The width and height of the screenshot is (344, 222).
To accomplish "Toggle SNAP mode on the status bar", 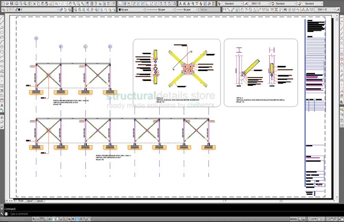I will tap(34, 219).
